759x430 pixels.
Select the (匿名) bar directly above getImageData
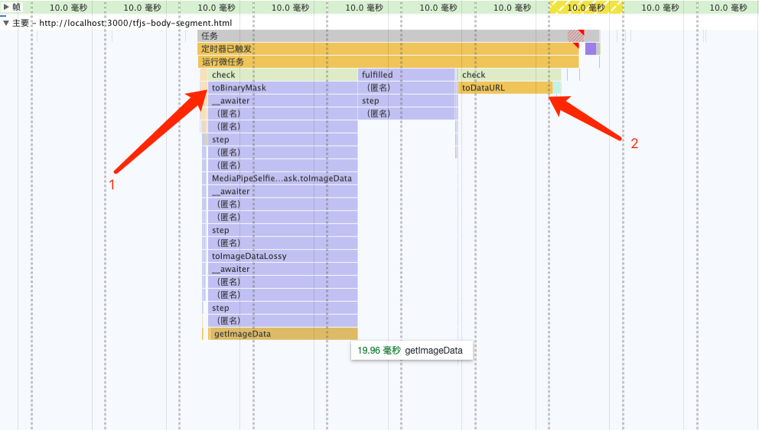point(282,321)
